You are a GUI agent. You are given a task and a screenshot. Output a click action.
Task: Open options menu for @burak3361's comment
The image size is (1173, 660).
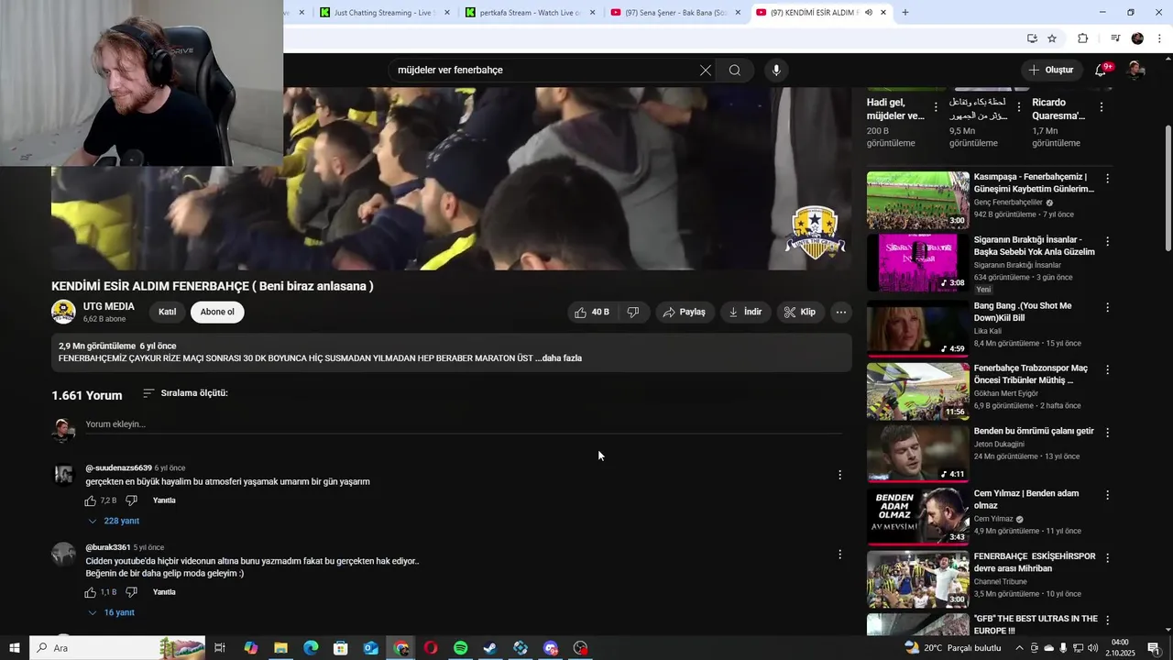click(x=839, y=555)
